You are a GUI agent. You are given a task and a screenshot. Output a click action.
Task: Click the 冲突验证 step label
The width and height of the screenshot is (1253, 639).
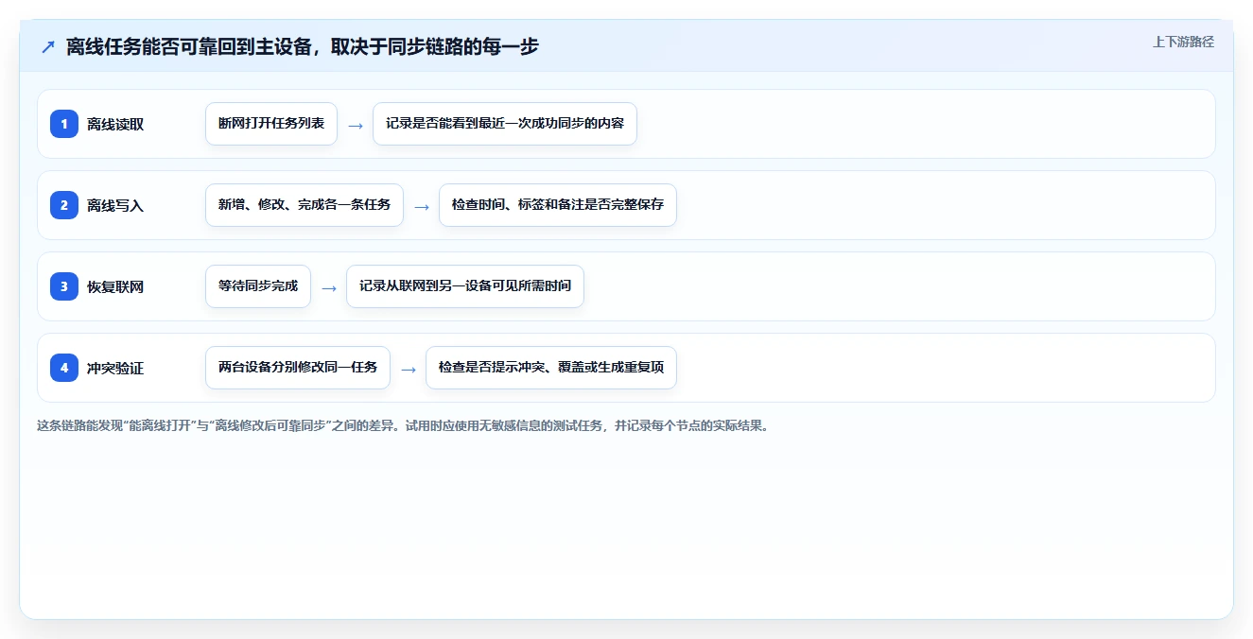[x=115, y=368]
